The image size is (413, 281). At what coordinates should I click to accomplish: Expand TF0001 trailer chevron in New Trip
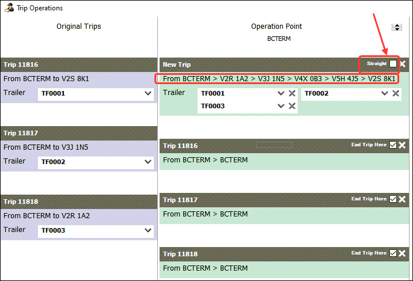[x=281, y=93]
